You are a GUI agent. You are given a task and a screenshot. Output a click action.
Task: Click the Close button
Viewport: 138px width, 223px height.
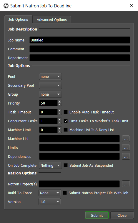tap(122, 215)
